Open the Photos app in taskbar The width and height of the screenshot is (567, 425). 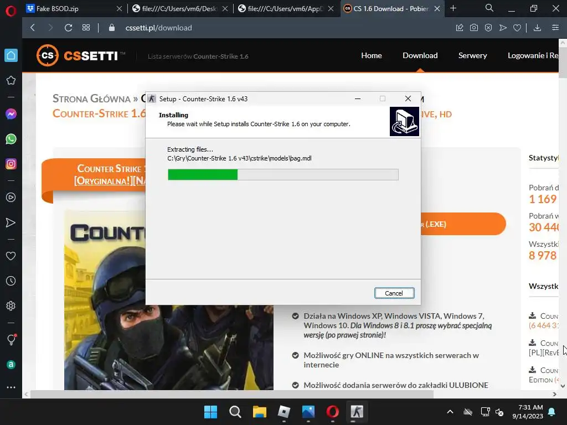coord(308,412)
